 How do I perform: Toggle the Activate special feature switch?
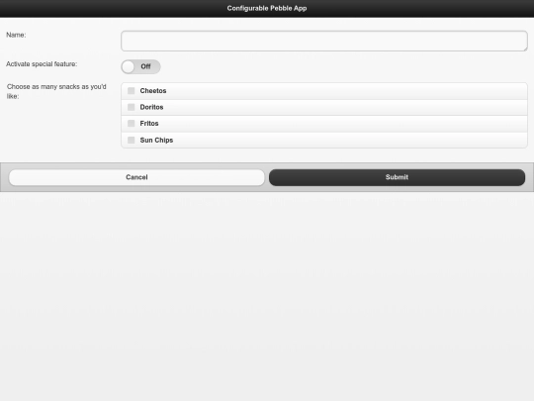[x=140, y=66]
